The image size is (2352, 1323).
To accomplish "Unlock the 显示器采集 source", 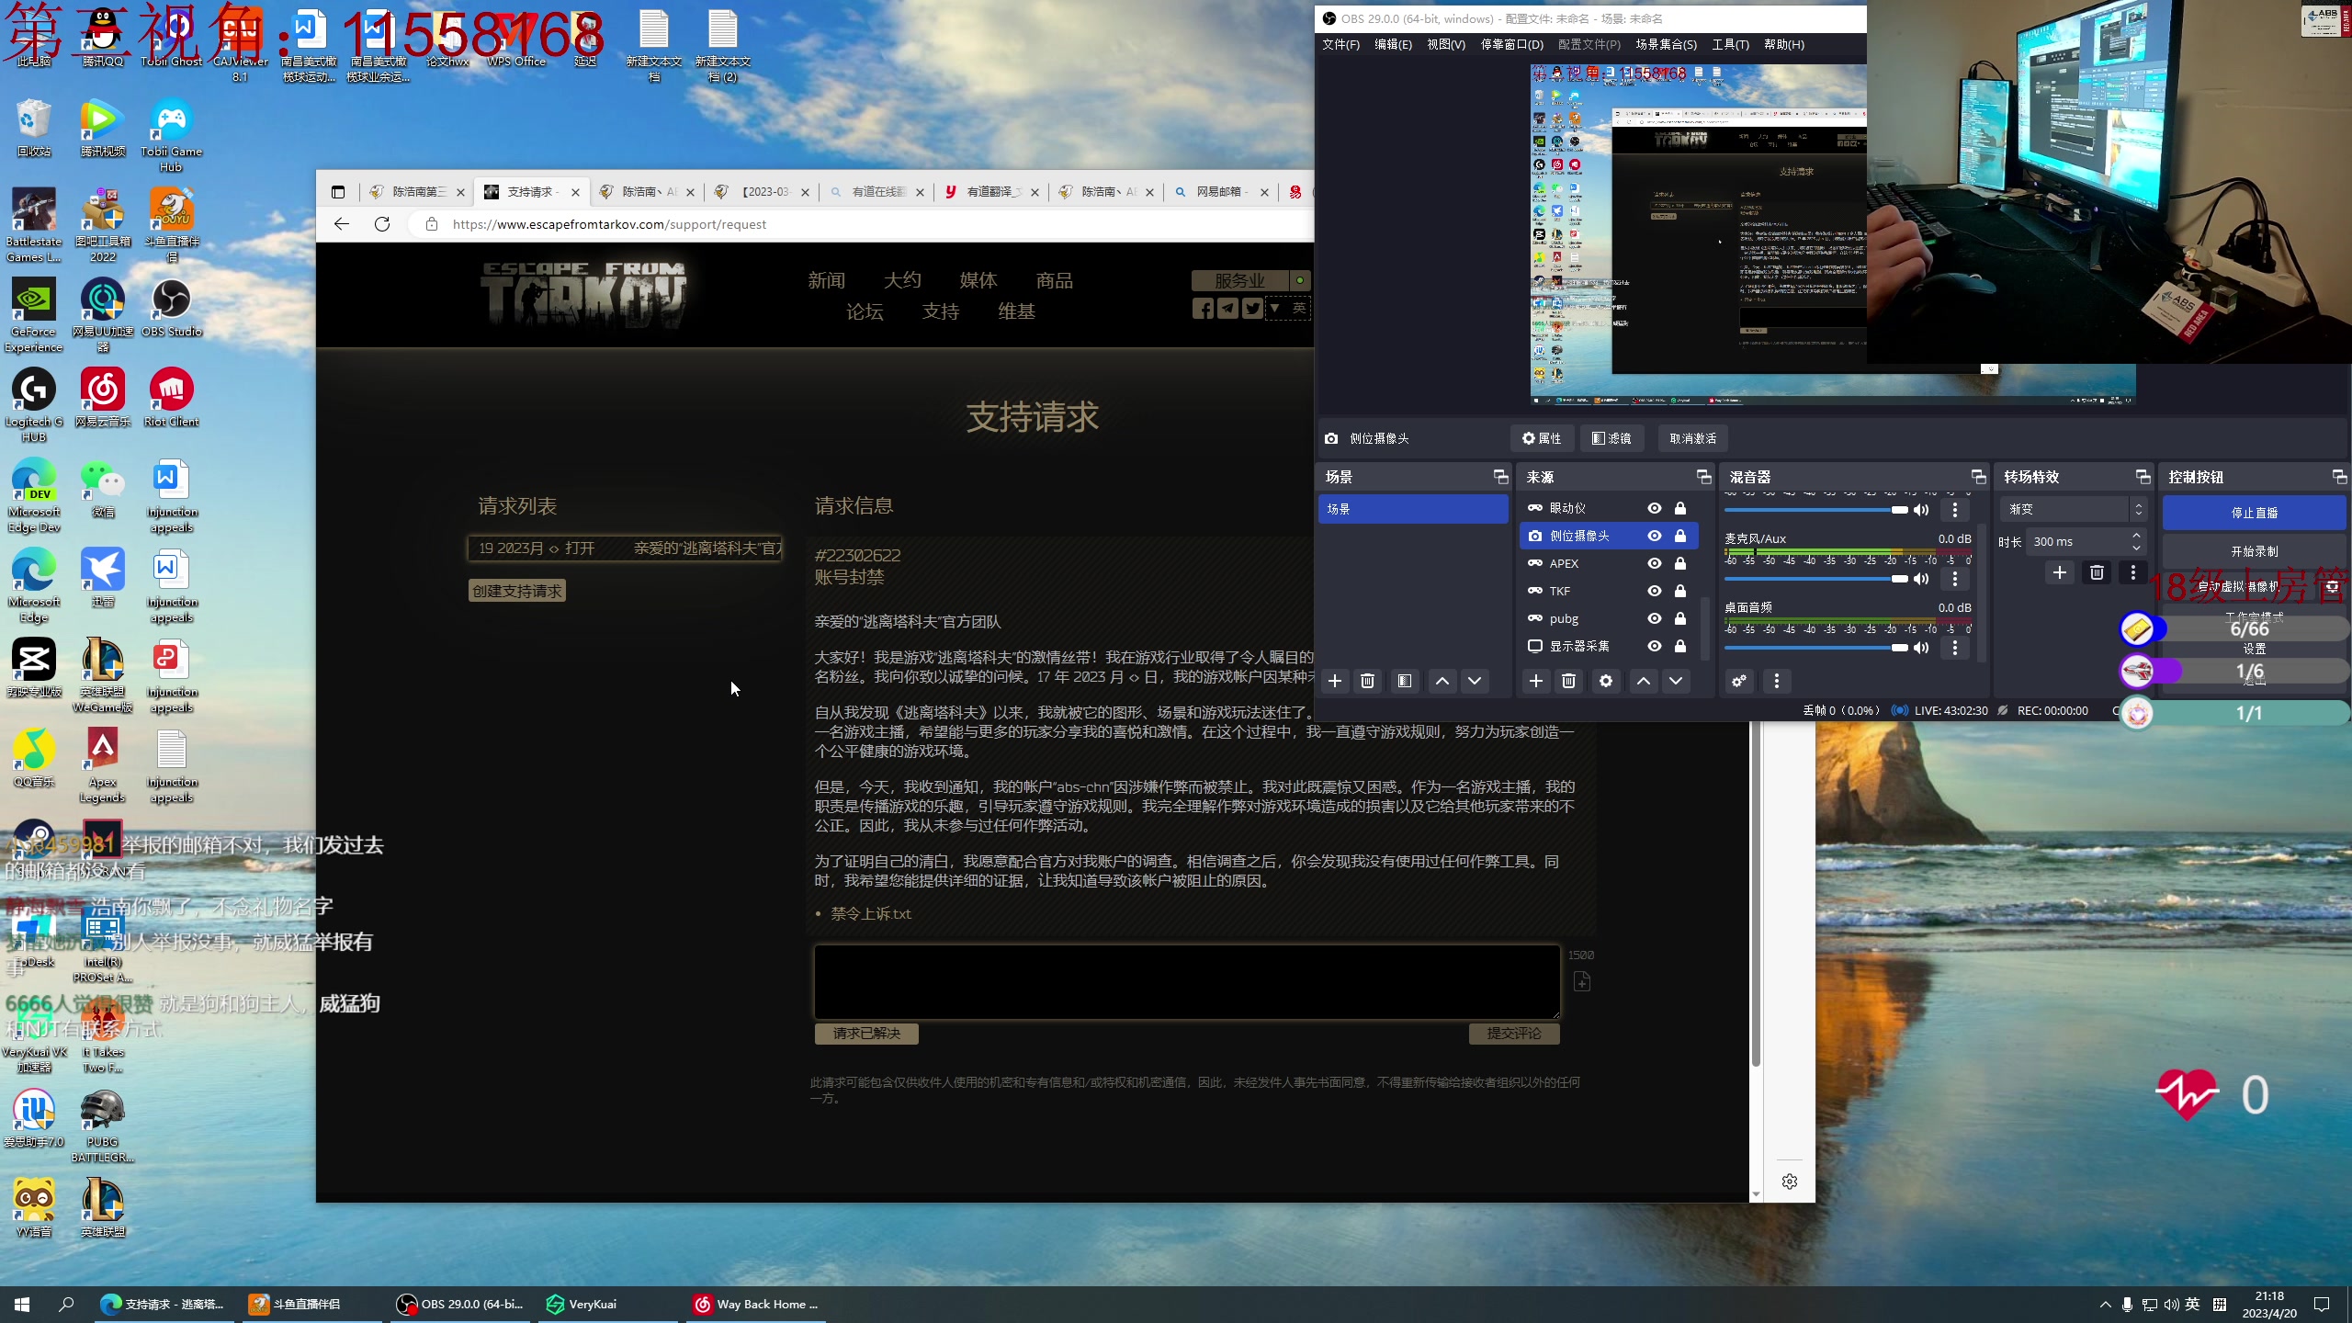I will point(1680,646).
